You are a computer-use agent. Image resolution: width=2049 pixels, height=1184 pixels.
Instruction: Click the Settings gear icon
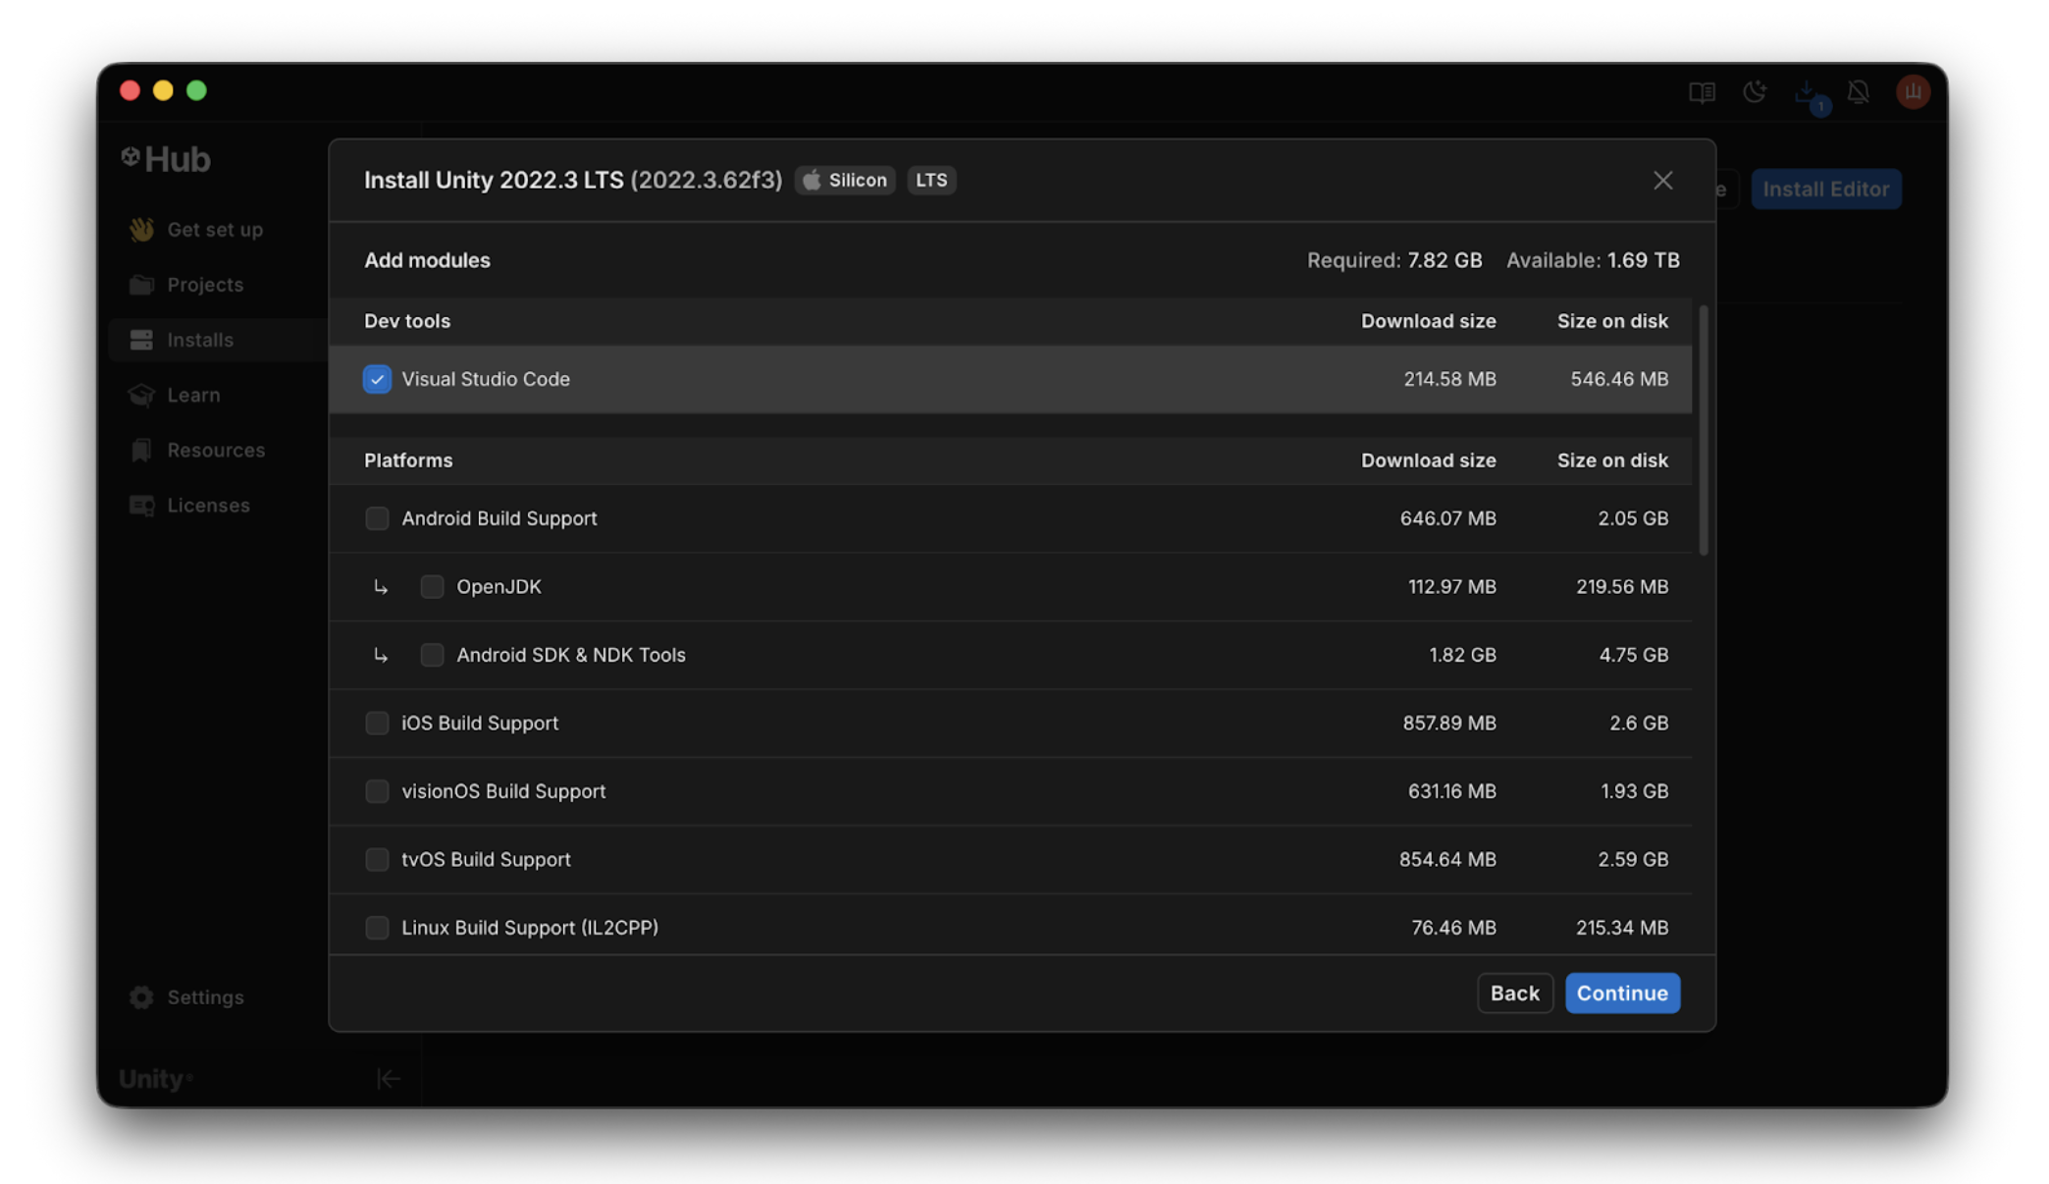(141, 996)
